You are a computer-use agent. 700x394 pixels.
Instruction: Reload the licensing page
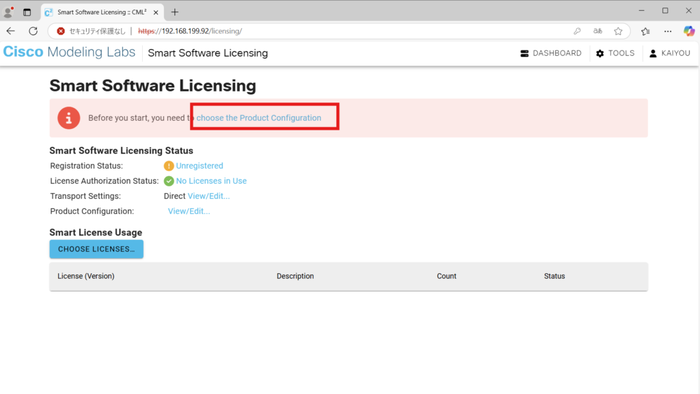(x=33, y=31)
